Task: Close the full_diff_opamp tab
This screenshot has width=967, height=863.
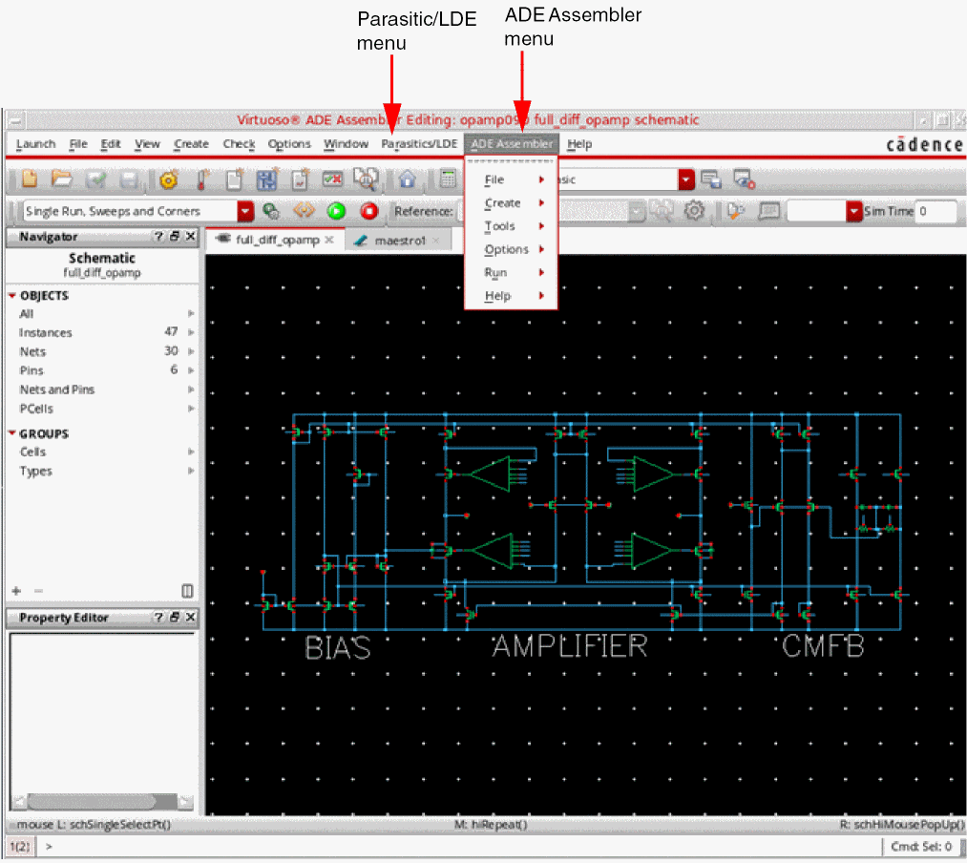Action: point(329,241)
